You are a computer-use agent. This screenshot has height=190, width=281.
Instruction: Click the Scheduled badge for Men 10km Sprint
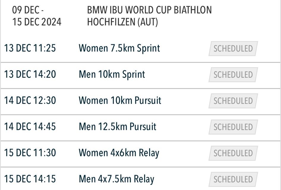click(233, 75)
